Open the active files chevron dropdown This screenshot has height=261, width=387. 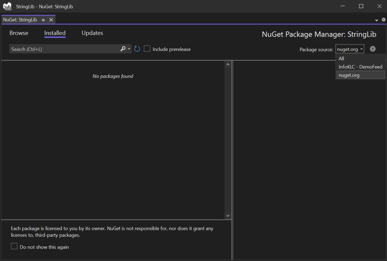[376, 19]
